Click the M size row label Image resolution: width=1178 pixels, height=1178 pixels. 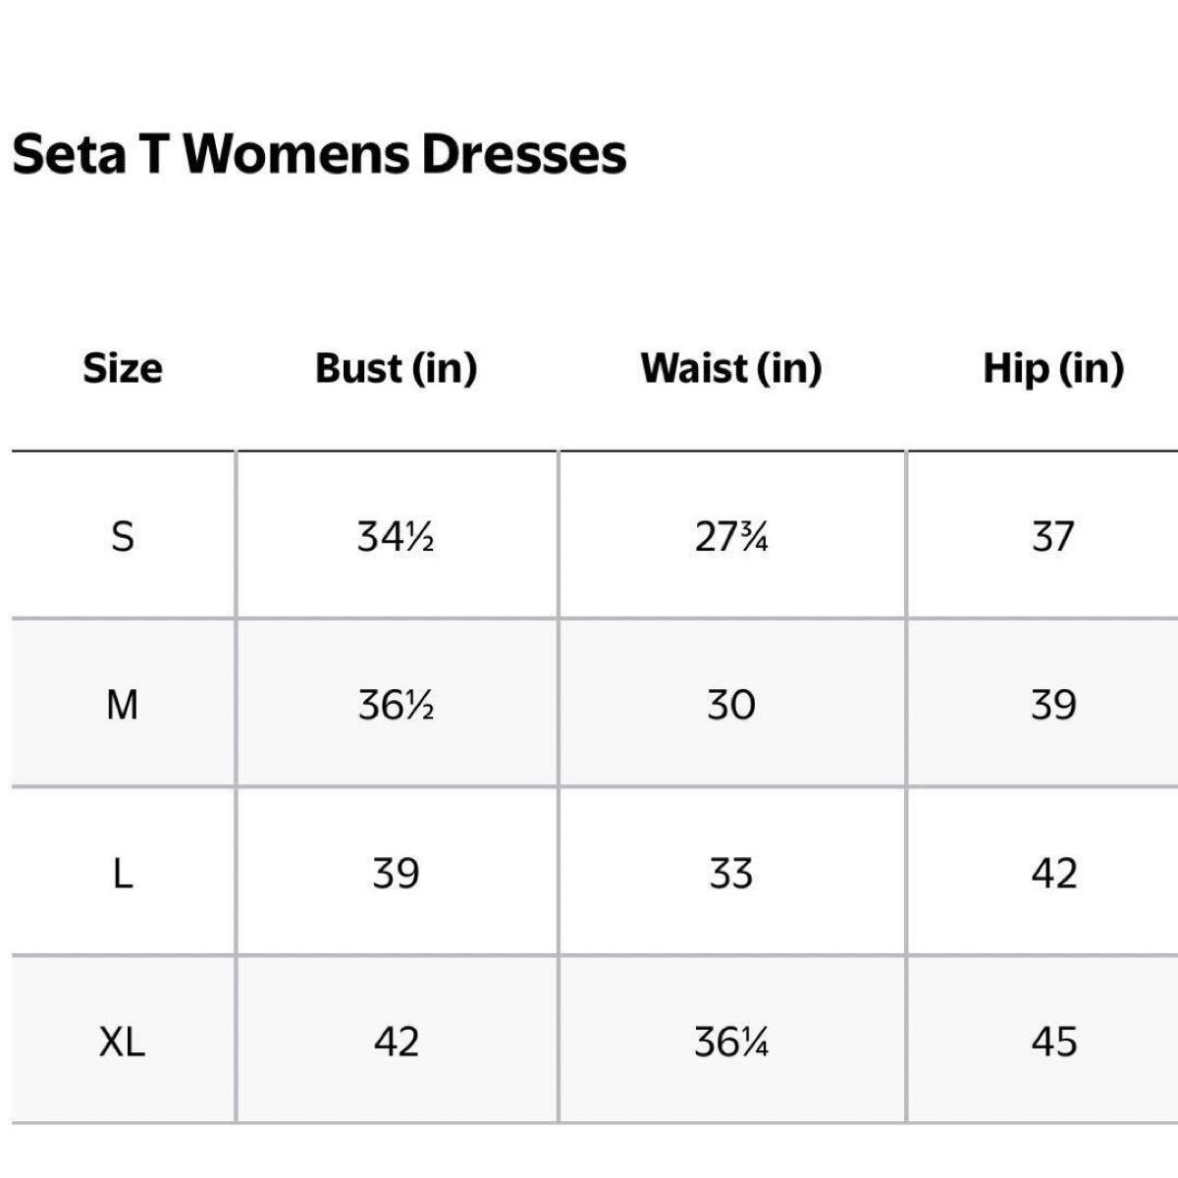pos(123,705)
